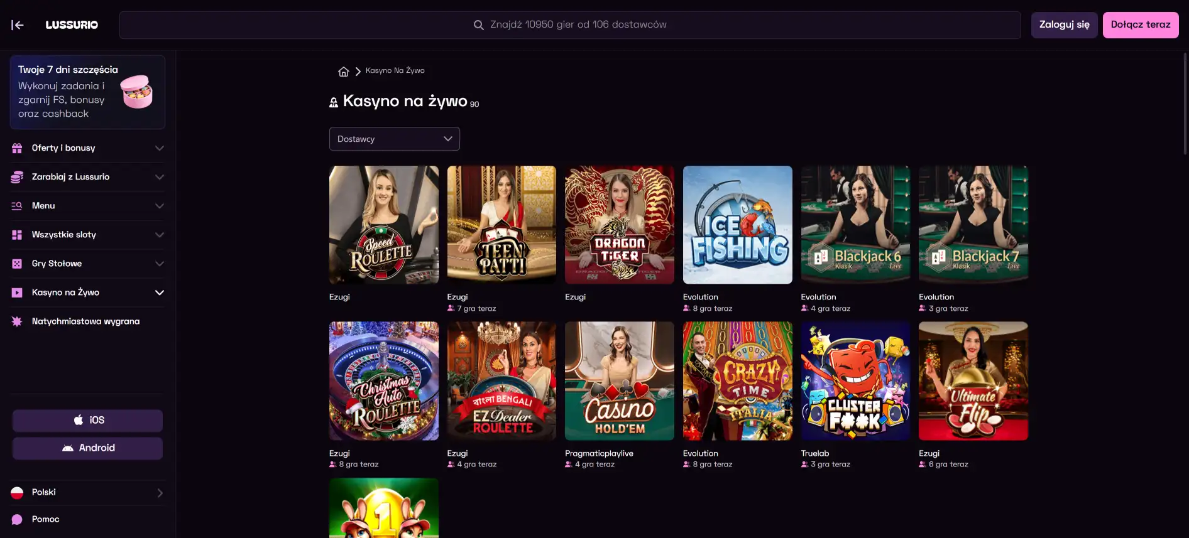Open Twoje 7 dni szczęścia promo banner

[87, 92]
